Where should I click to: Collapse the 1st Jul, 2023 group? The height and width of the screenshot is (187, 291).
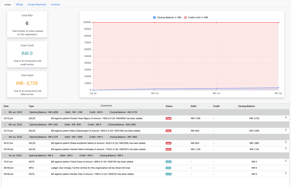pyautogui.click(x=5, y=155)
